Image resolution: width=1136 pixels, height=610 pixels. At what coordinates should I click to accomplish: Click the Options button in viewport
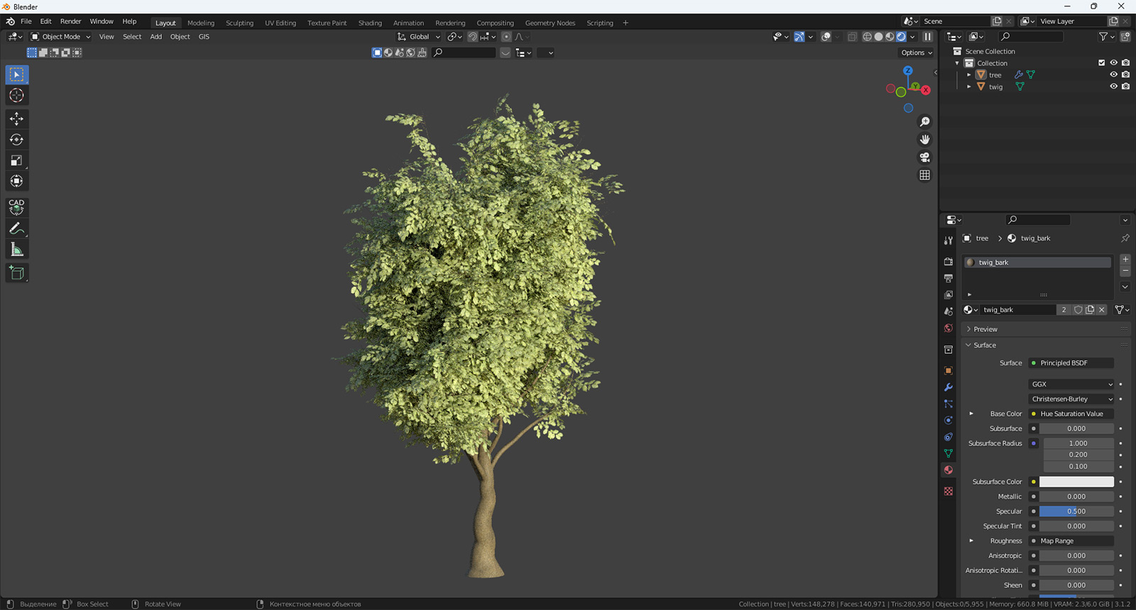click(x=916, y=52)
